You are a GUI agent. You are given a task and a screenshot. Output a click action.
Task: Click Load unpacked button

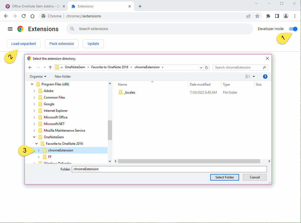pos(23,44)
